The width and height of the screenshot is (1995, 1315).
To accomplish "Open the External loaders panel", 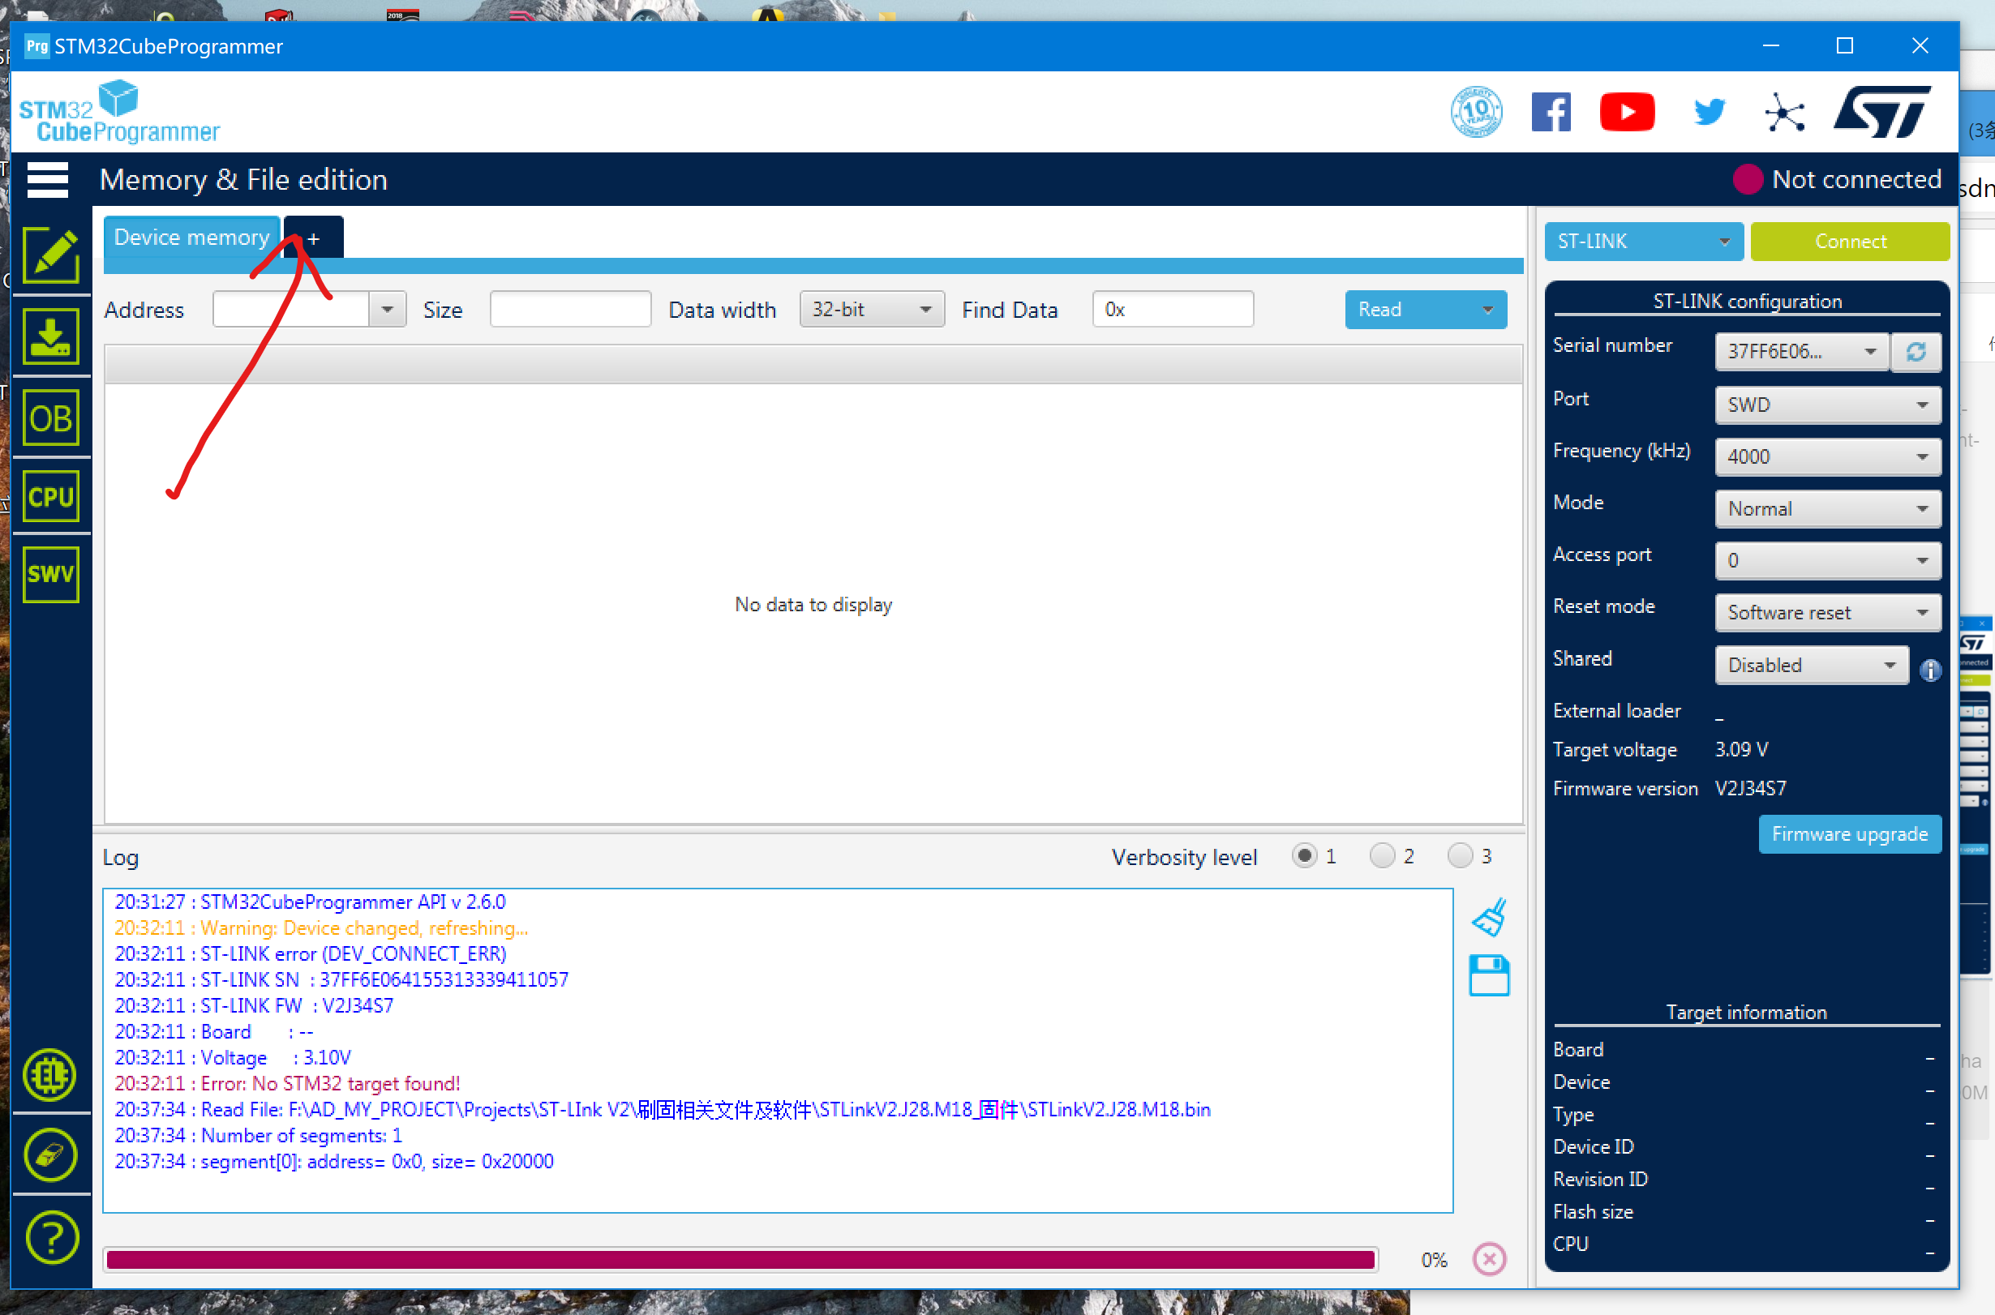I will [50, 1074].
